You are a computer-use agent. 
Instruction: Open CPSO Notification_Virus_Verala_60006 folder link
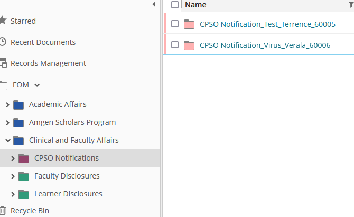[x=265, y=45]
